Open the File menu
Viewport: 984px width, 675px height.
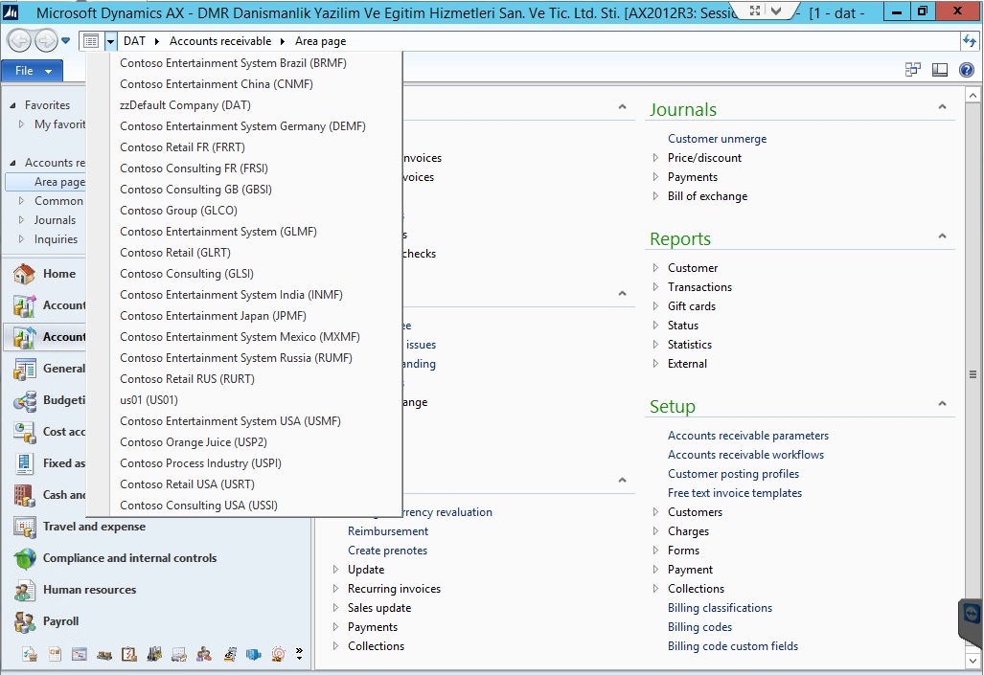tap(32, 71)
